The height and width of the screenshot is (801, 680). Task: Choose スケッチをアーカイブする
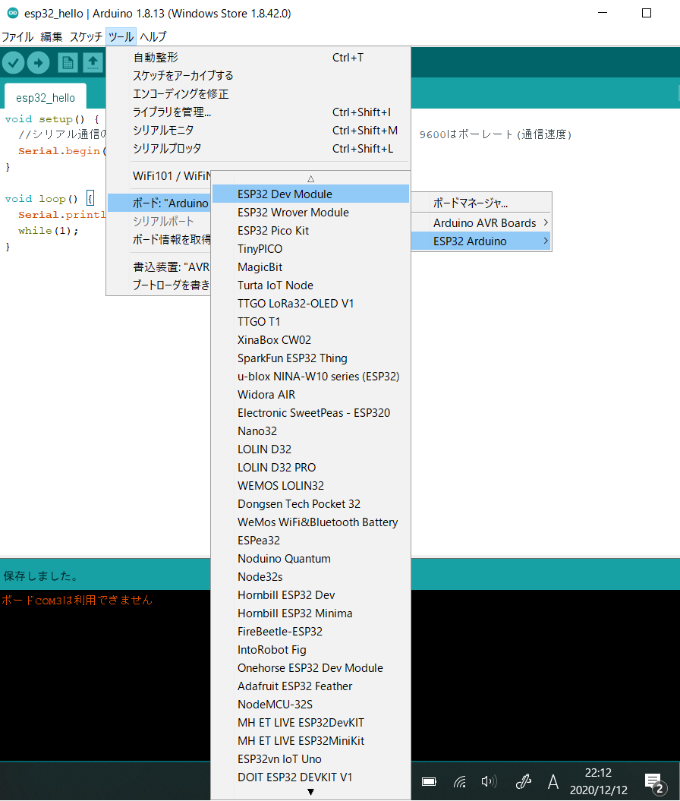tap(258, 76)
